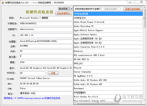147x106 pixels.
Task: Click the 内存 field showing 8G
Action: click(46, 51)
